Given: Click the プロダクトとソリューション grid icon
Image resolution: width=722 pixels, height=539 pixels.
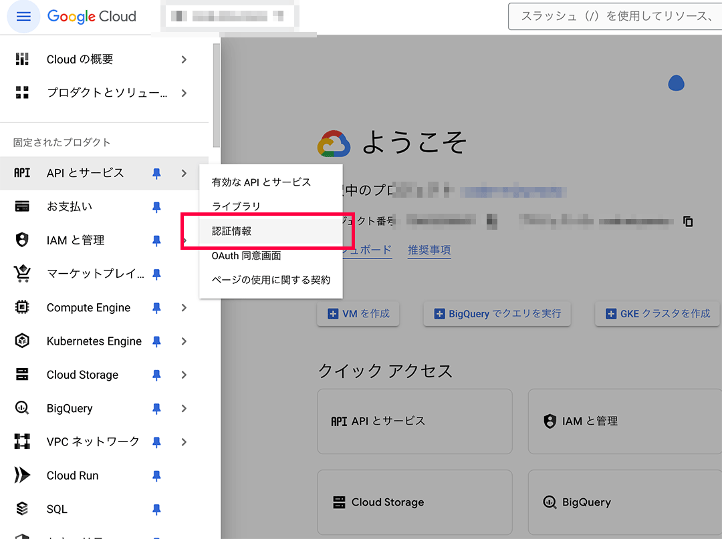Looking at the screenshot, I should click(22, 92).
